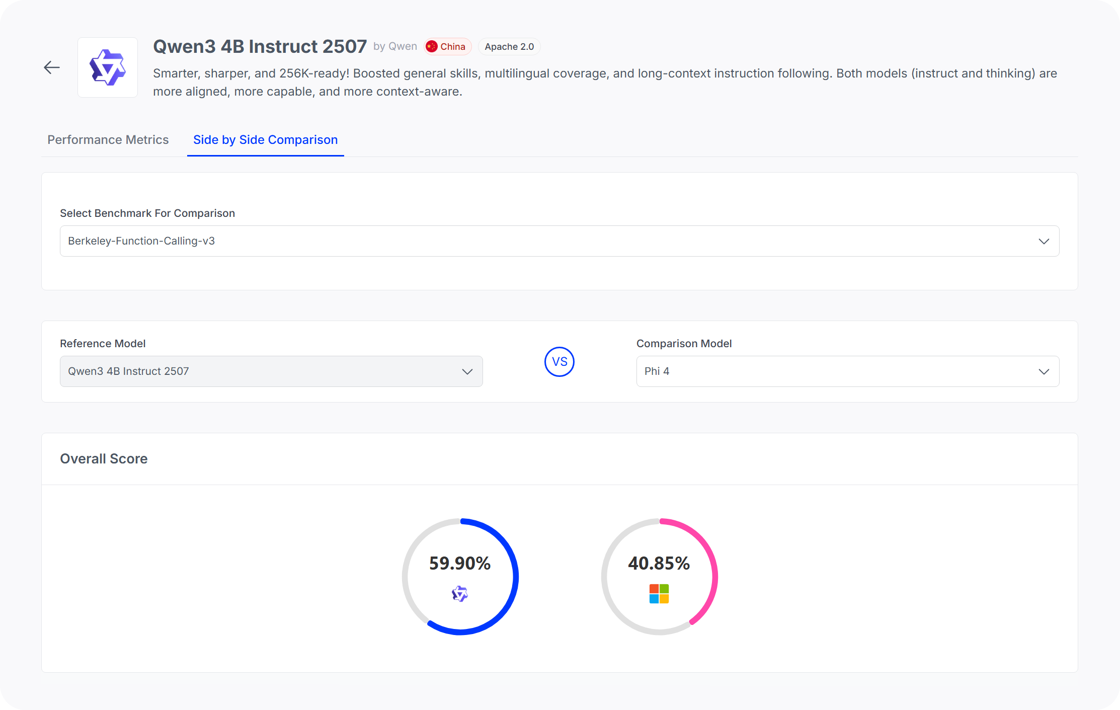
Task: Click the large Qwen logo thumbnail
Action: click(x=108, y=67)
